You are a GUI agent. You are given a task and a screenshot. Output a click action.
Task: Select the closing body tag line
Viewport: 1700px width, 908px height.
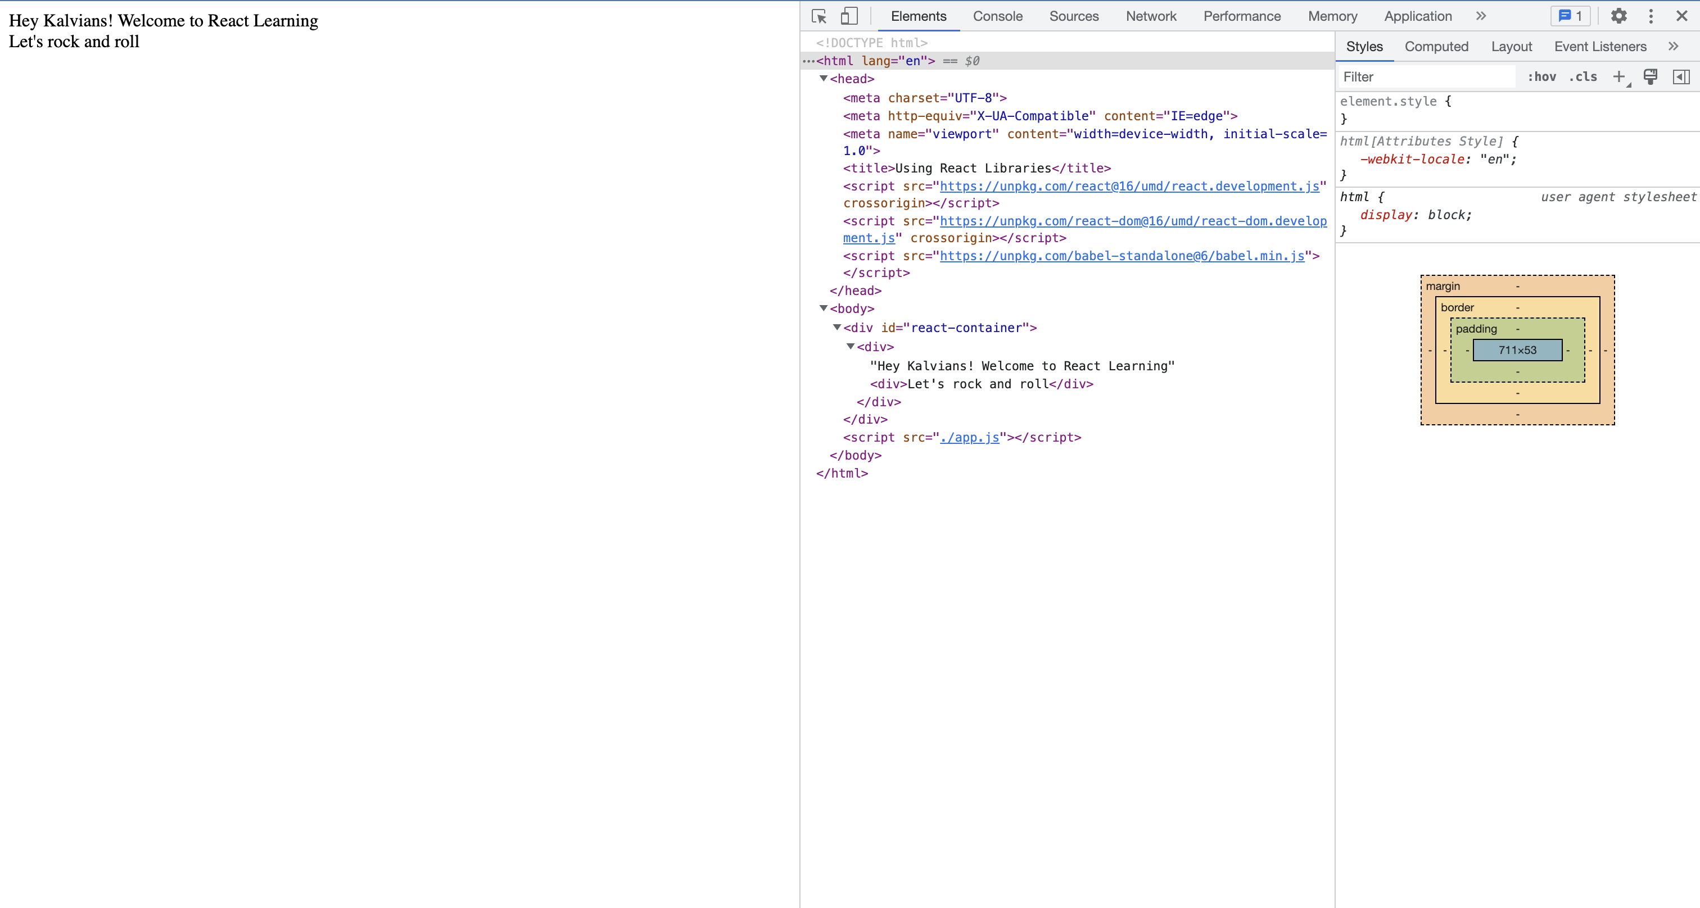855,455
